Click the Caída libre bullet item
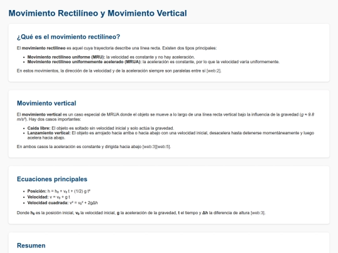Image resolution: width=338 pixels, height=253 pixels. tap(100, 128)
